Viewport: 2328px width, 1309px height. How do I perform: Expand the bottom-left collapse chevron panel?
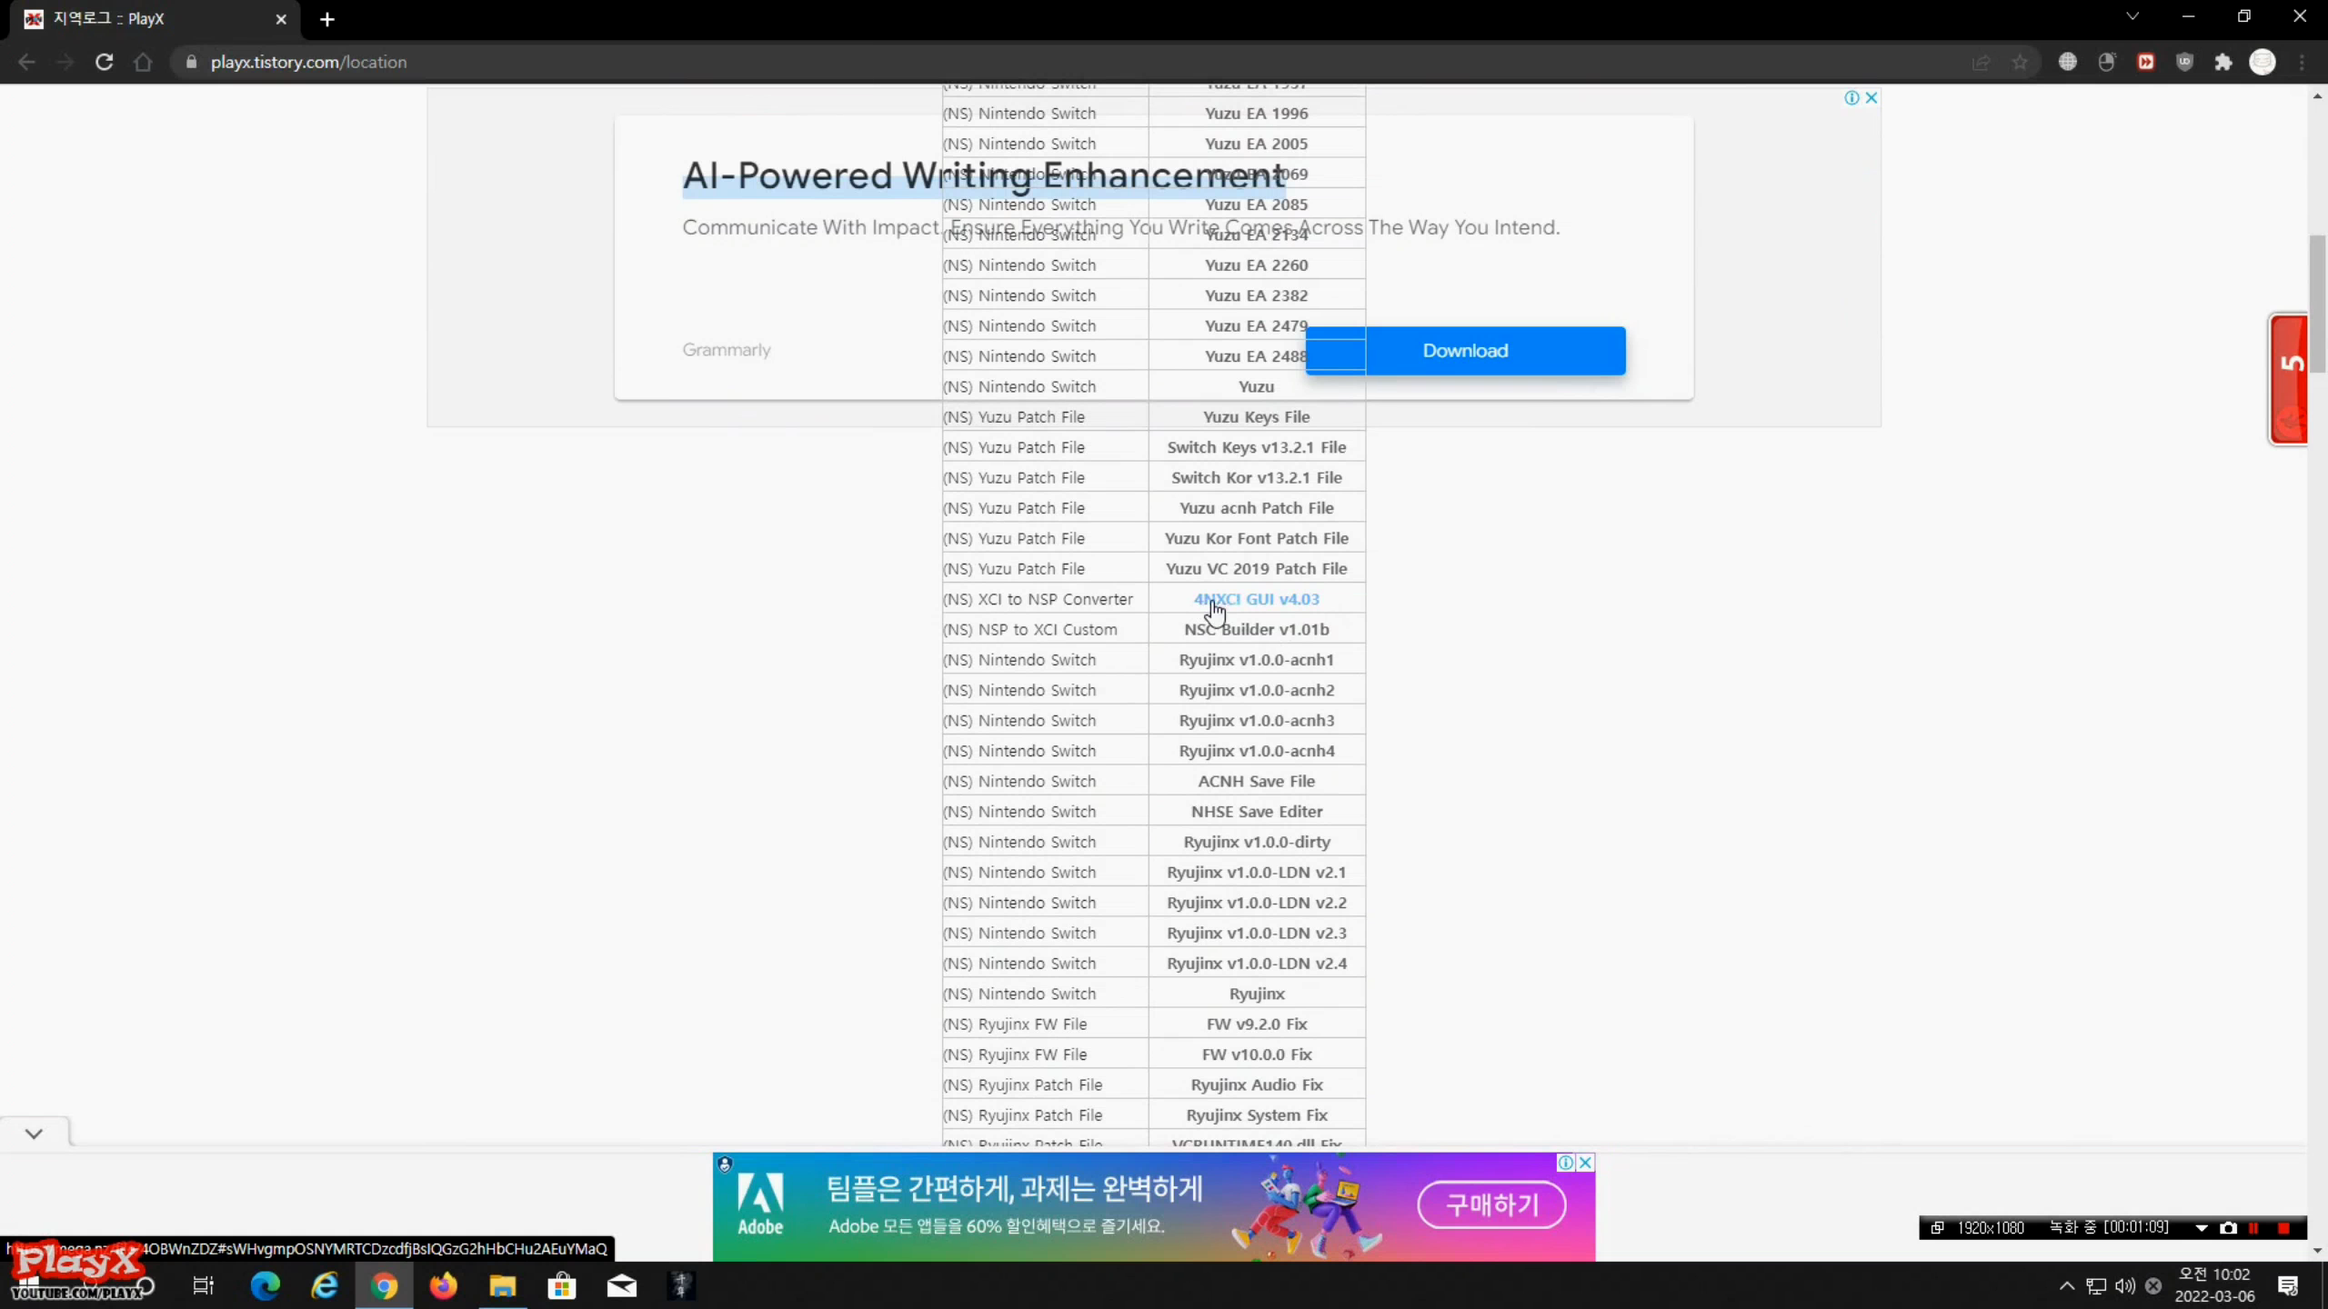click(34, 1134)
